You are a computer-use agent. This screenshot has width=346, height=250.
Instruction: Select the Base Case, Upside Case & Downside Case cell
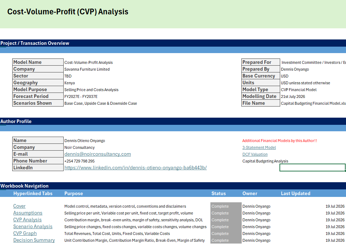tap(101, 103)
